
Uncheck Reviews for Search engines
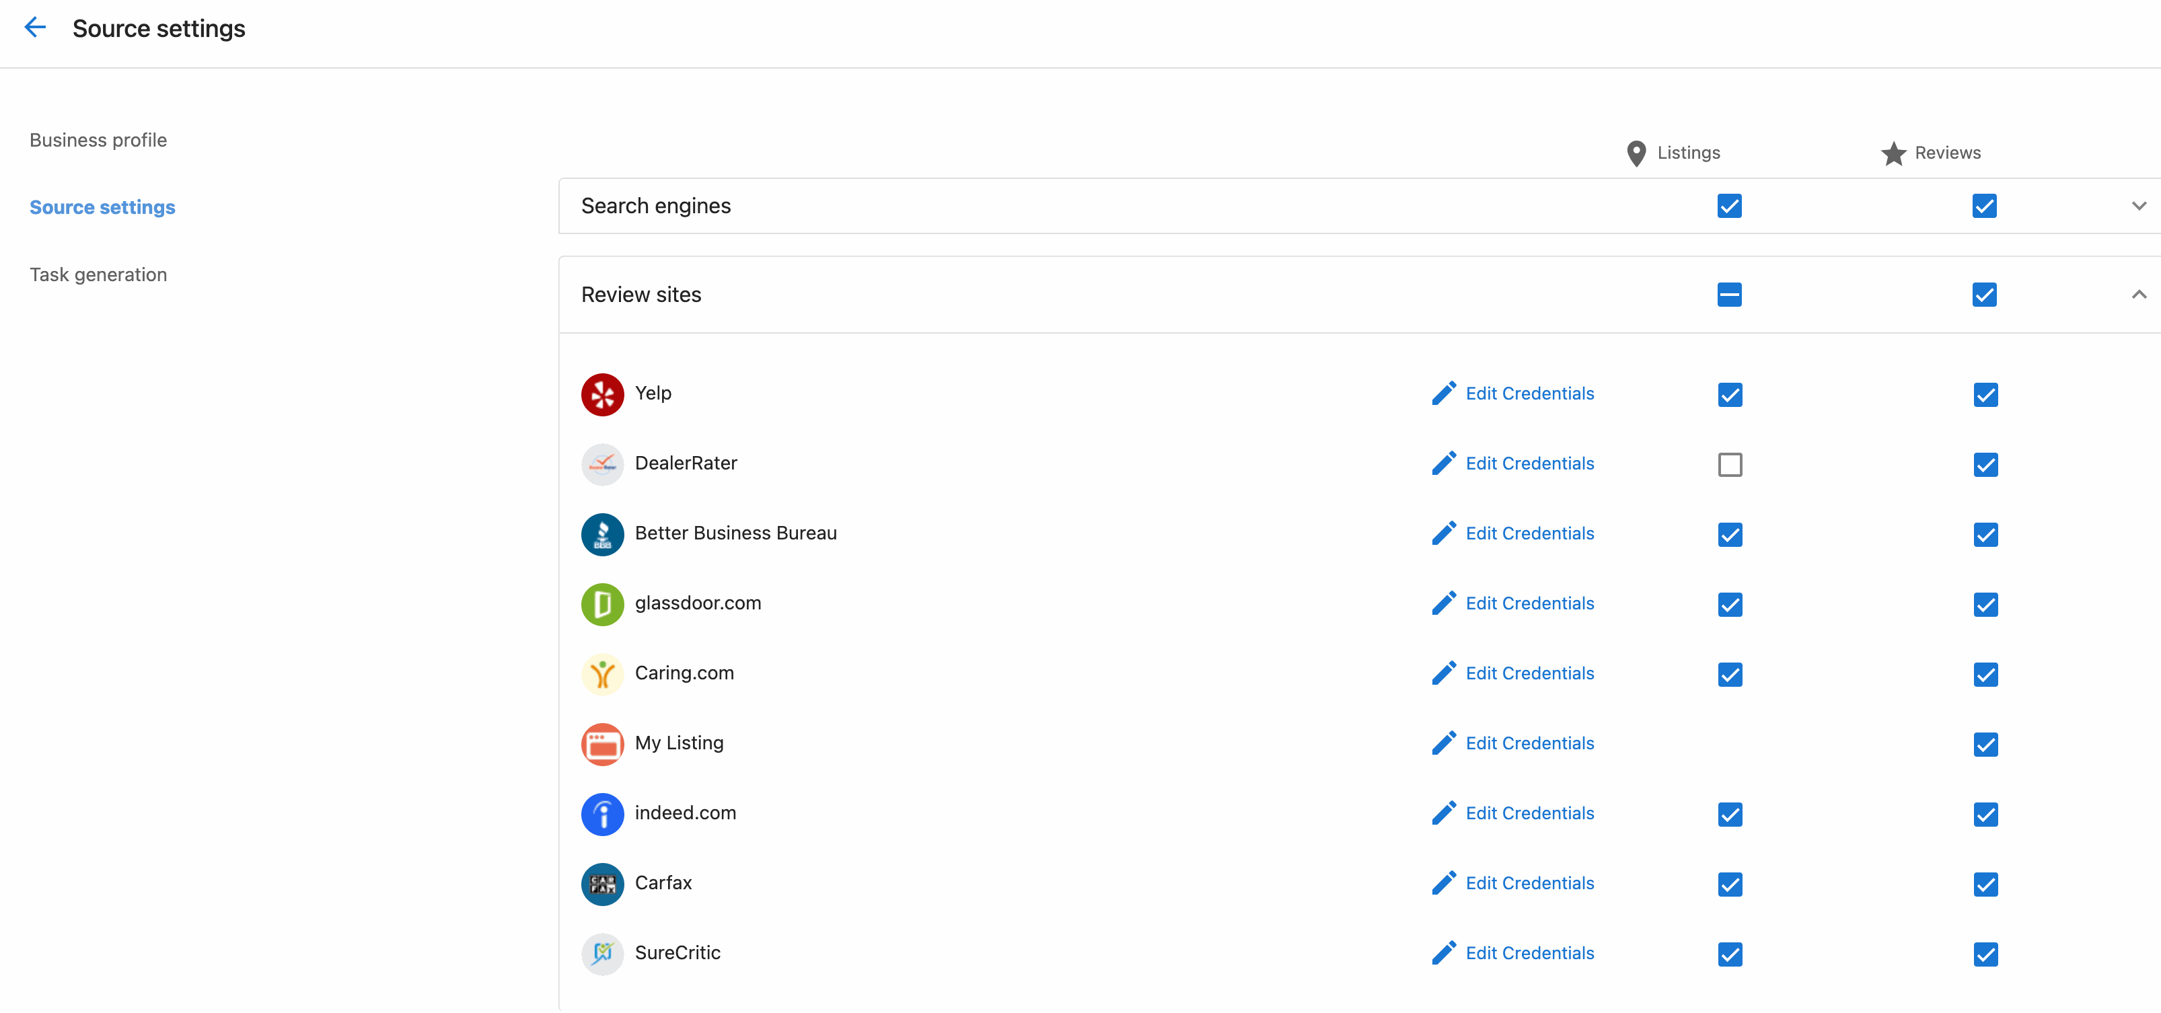click(x=1984, y=205)
